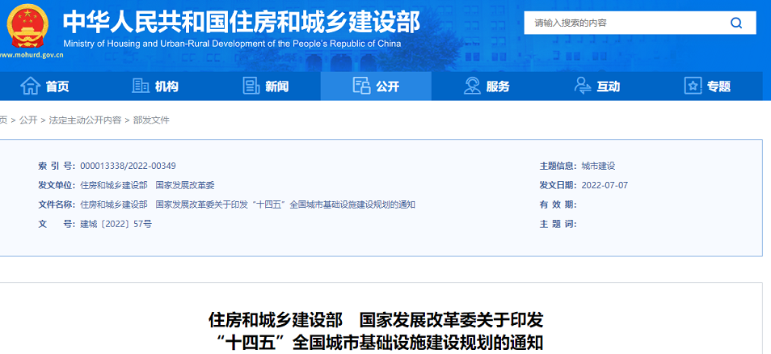Click the person icon beside 互动
The image size is (771, 354).
coord(583,86)
